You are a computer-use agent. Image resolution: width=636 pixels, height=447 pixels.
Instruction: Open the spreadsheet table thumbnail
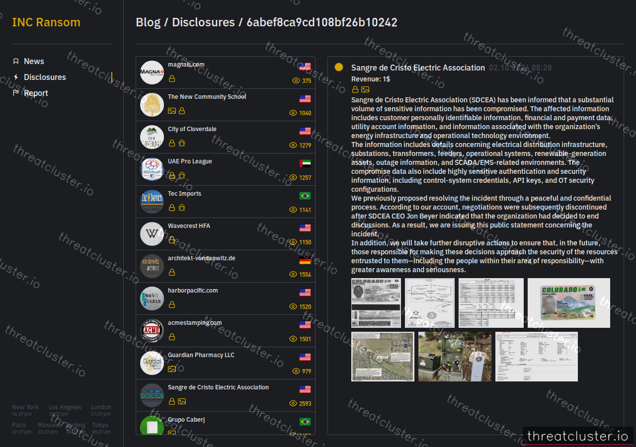491,303
